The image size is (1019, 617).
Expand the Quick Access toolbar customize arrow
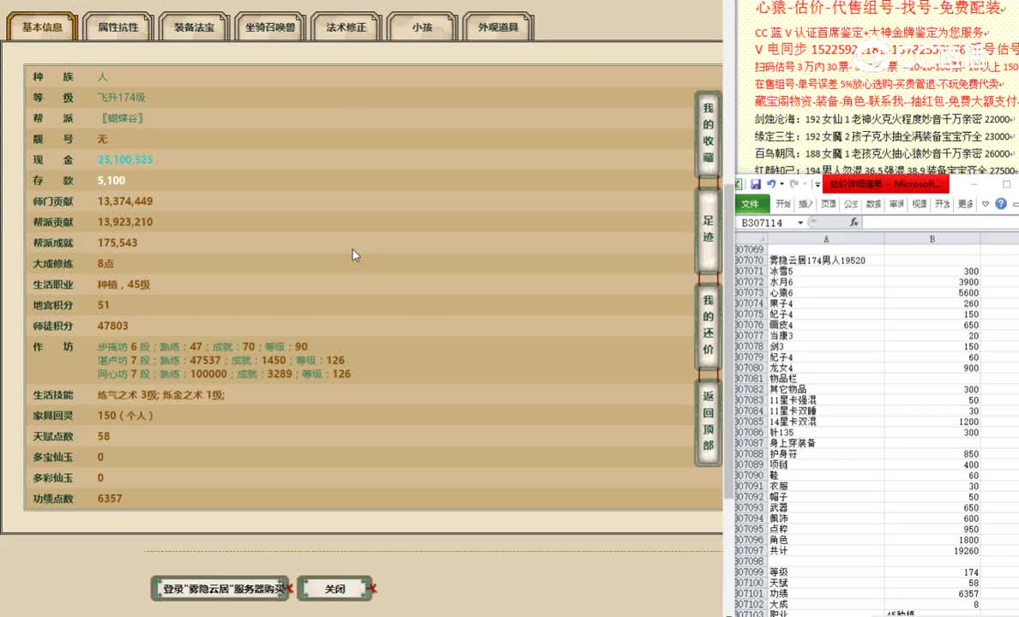pos(817,184)
